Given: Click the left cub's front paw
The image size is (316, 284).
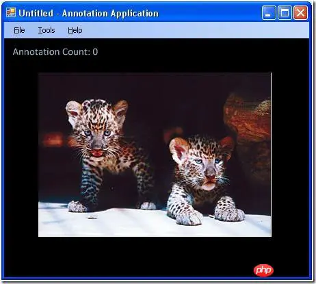Looking at the screenshot, I should pos(77,207).
